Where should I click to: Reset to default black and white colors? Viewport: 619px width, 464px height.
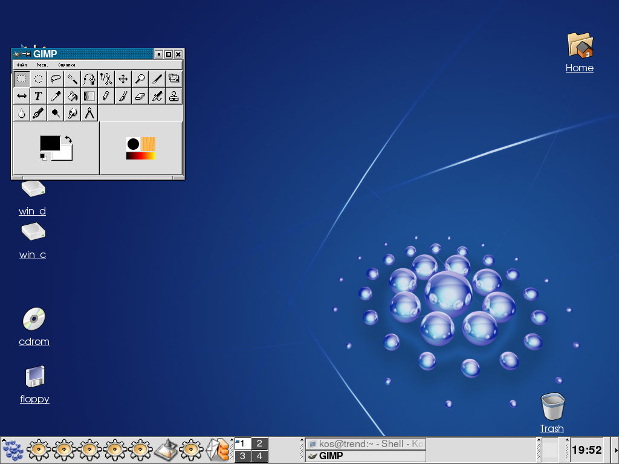44,157
